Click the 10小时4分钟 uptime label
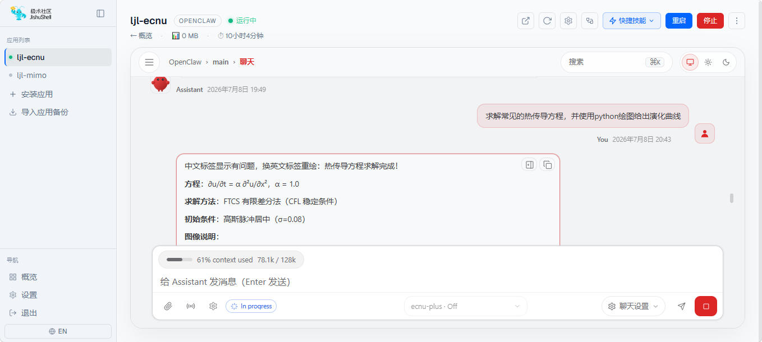The image size is (762, 342). point(241,36)
